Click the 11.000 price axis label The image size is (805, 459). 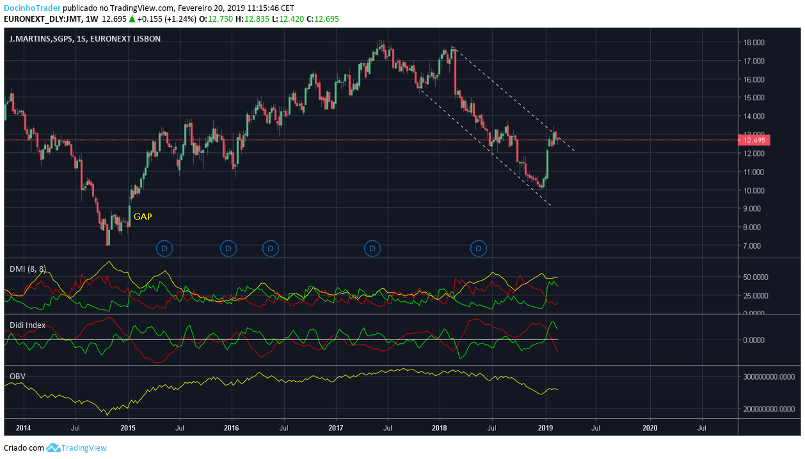pyautogui.click(x=754, y=172)
